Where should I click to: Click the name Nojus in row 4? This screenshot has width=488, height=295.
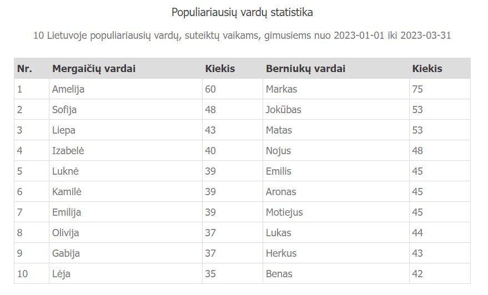tap(278, 151)
